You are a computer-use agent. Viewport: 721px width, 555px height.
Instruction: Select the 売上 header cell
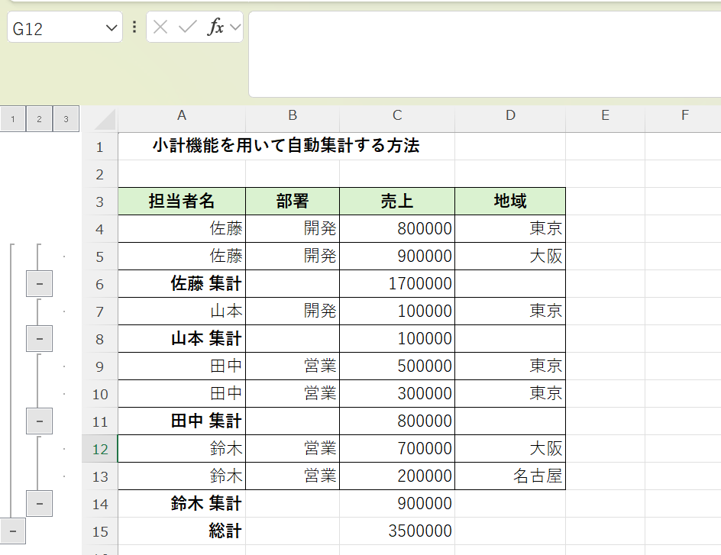(397, 202)
